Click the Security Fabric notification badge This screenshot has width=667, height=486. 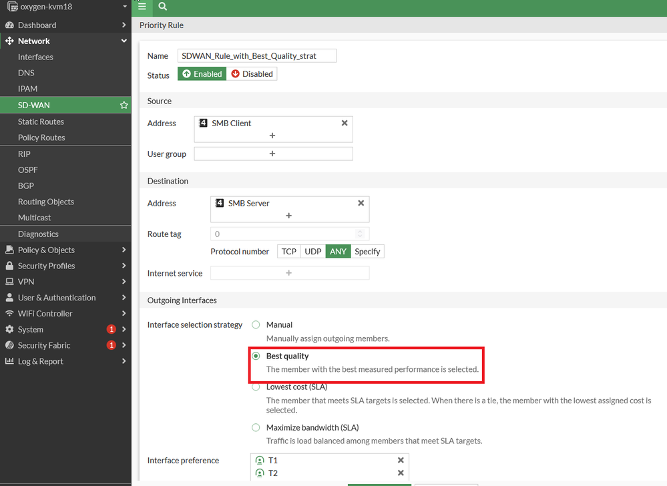coord(111,345)
